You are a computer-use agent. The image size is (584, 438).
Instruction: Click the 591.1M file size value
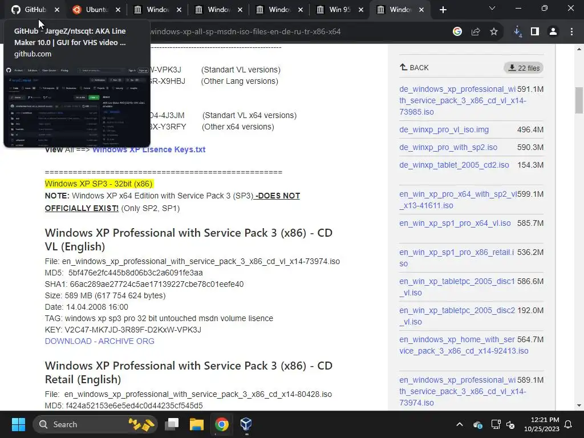click(x=530, y=89)
